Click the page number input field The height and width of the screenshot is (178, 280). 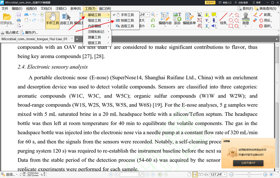point(132,174)
